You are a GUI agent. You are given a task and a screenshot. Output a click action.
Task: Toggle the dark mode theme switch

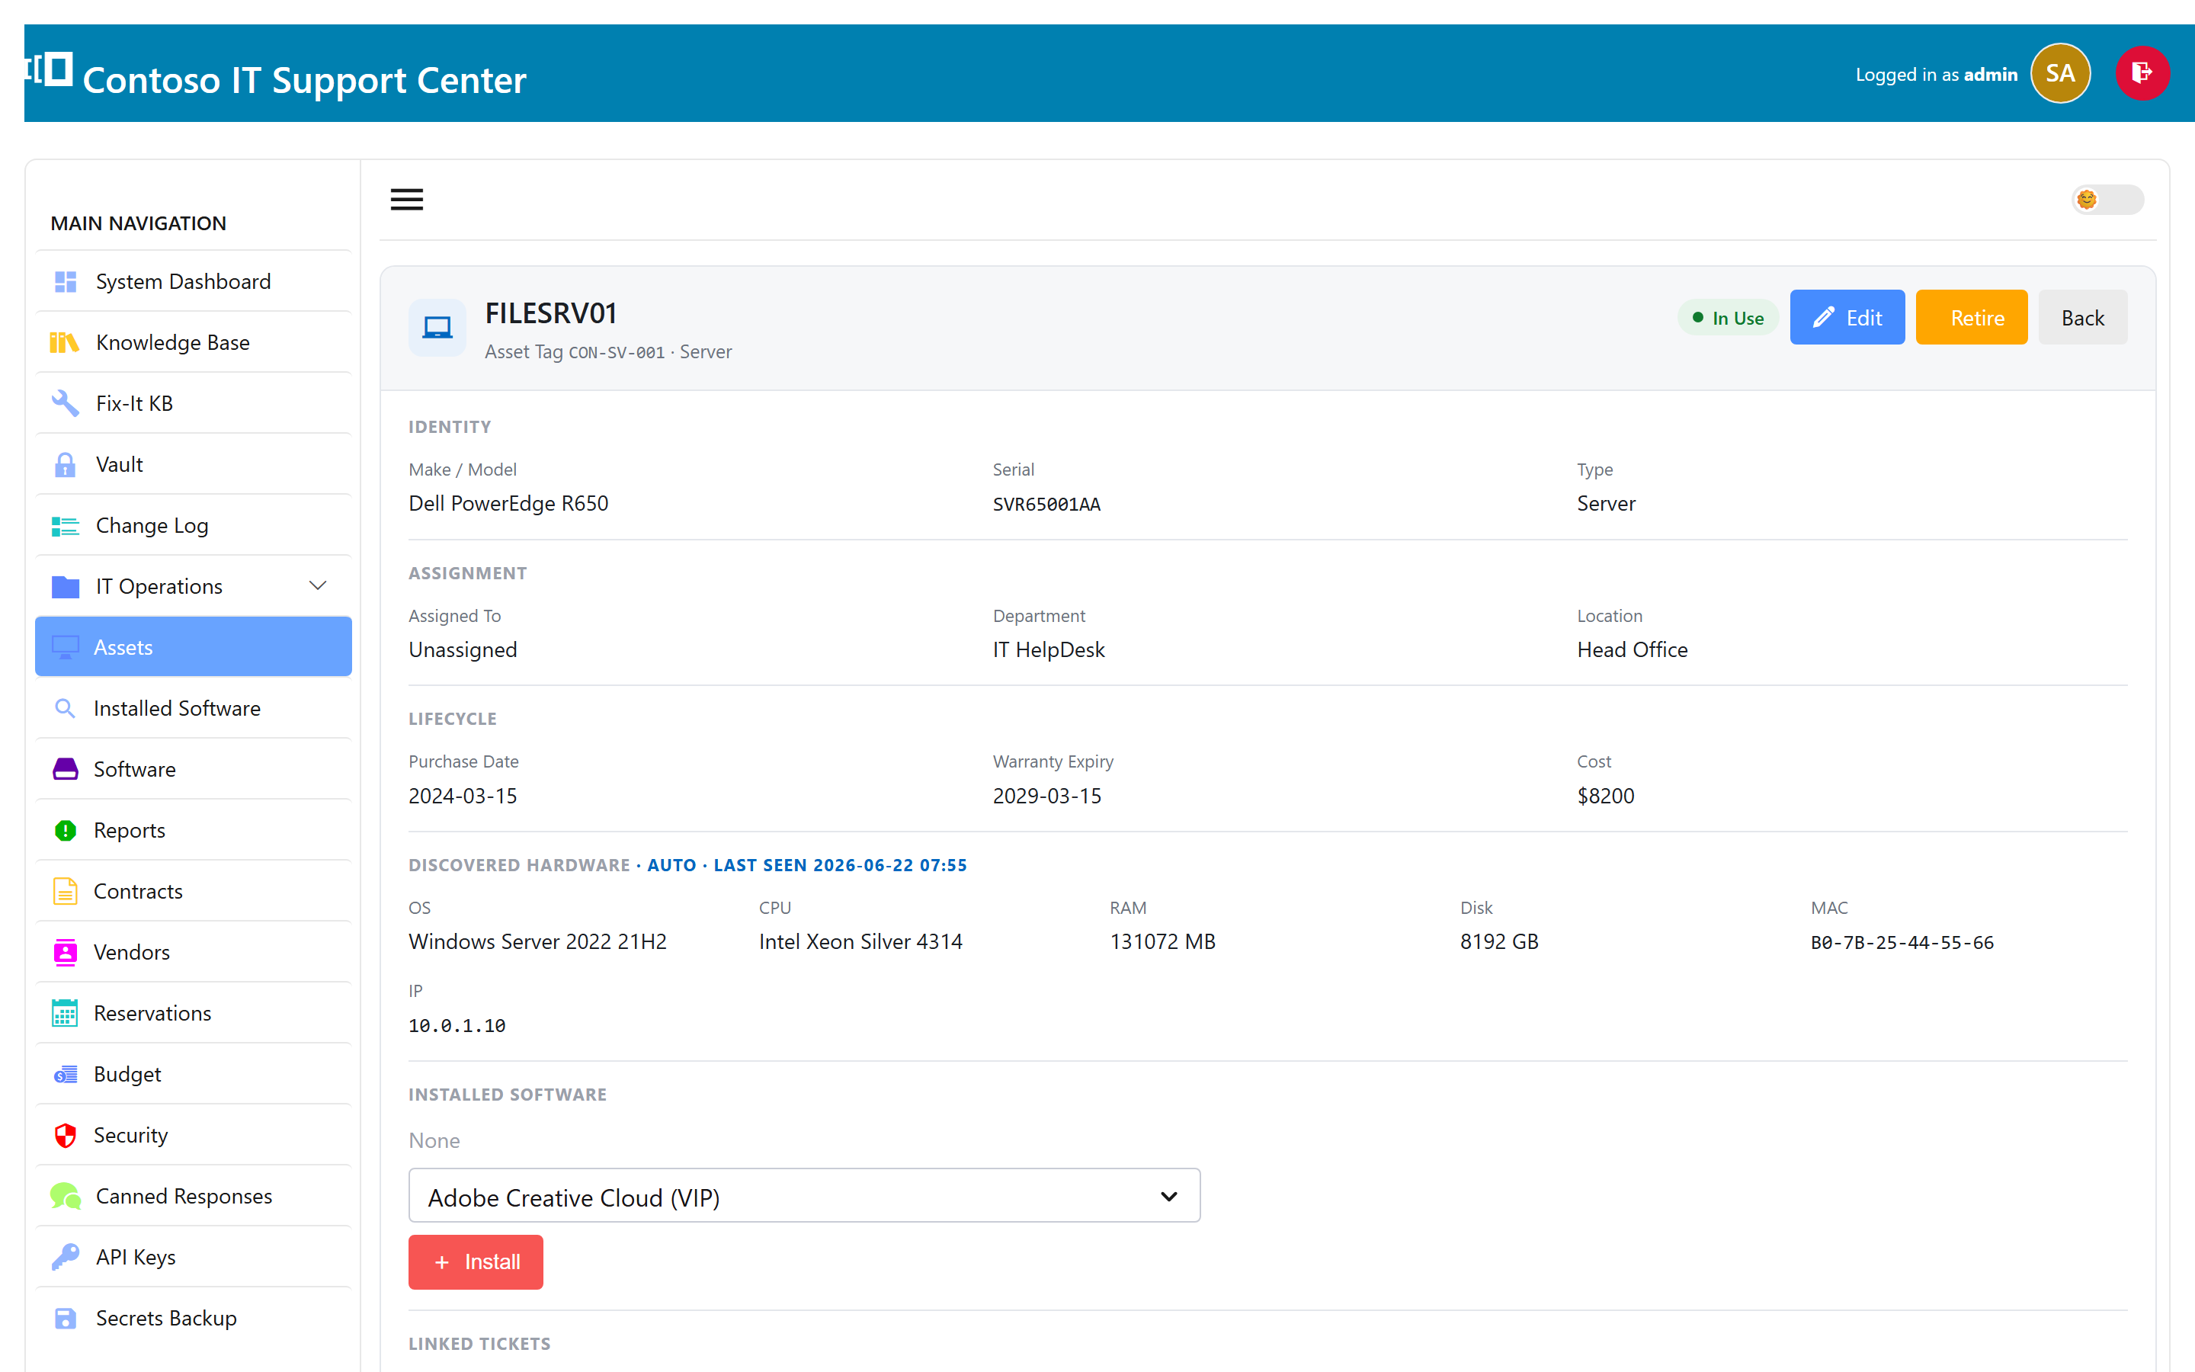click(x=2107, y=200)
